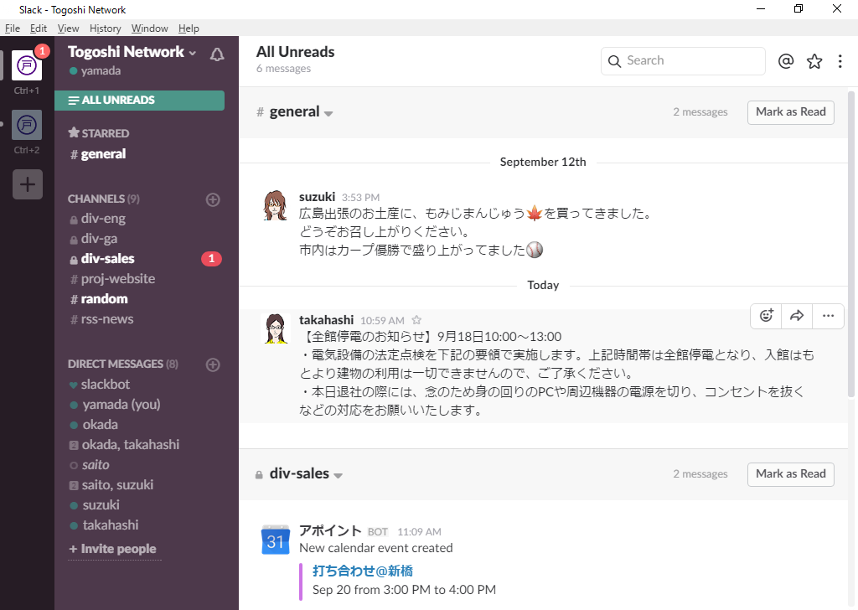Image resolution: width=858 pixels, height=610 pixels.
Task: Open more actions for takahashi's message
Action: [x=828, y=315]
